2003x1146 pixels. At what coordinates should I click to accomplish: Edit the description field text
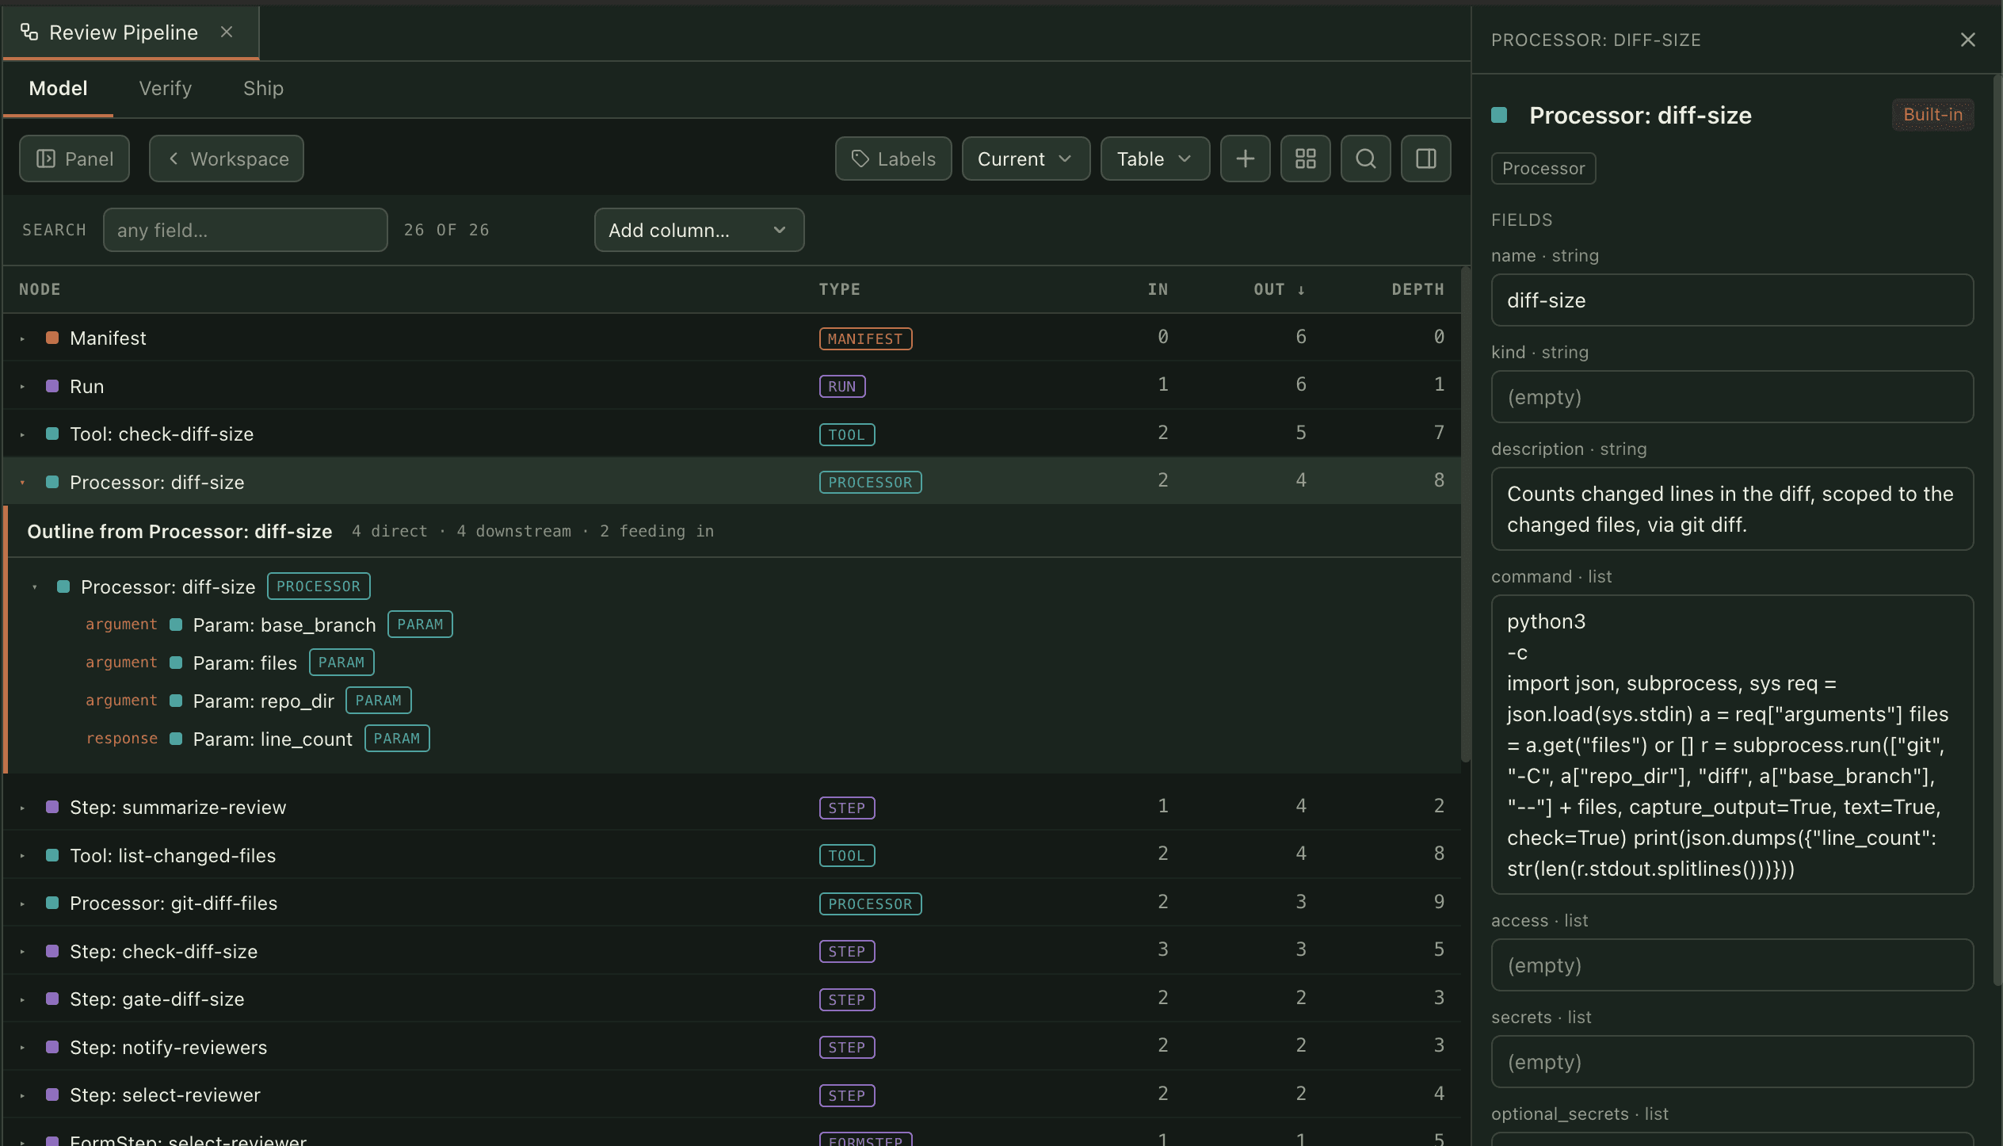(x=1732, y=509)
